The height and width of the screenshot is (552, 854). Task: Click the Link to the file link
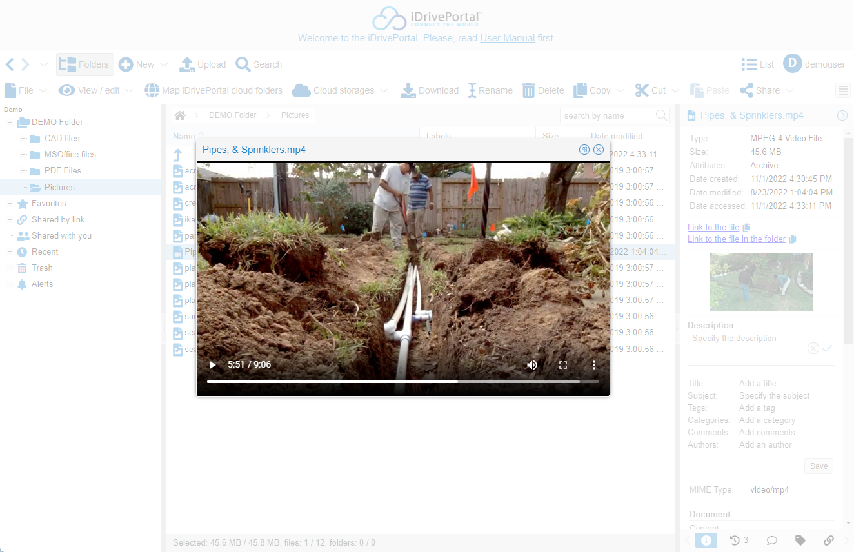click(x=713, y=228)
